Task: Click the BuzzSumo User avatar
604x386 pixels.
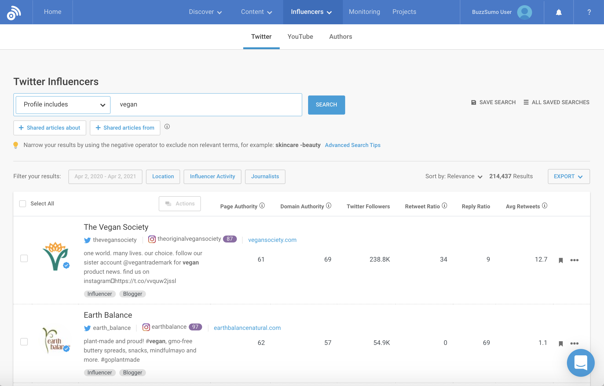Action: click(x=524, y=12)
